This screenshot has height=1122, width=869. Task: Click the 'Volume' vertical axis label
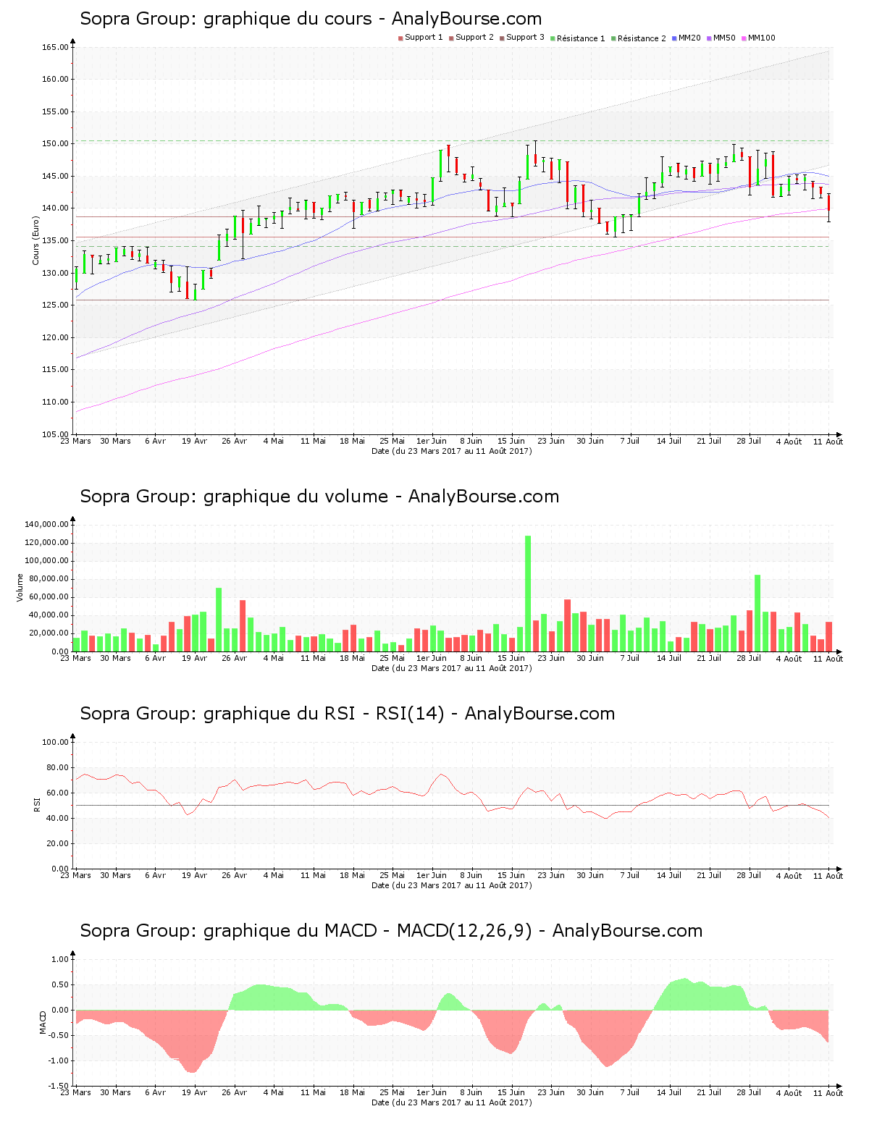coord(20,587)
